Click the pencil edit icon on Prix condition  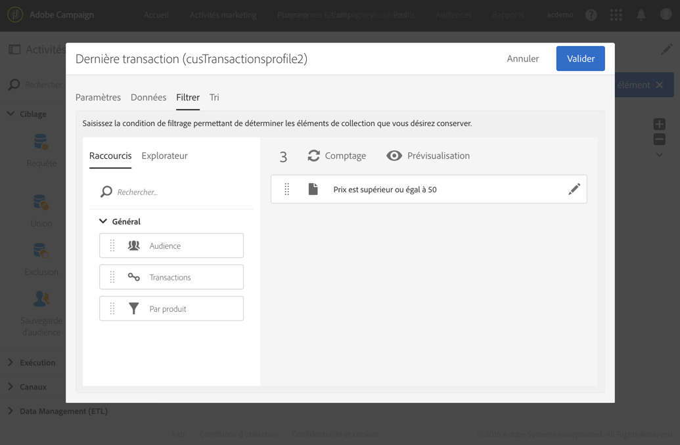(x=574, y=190)
